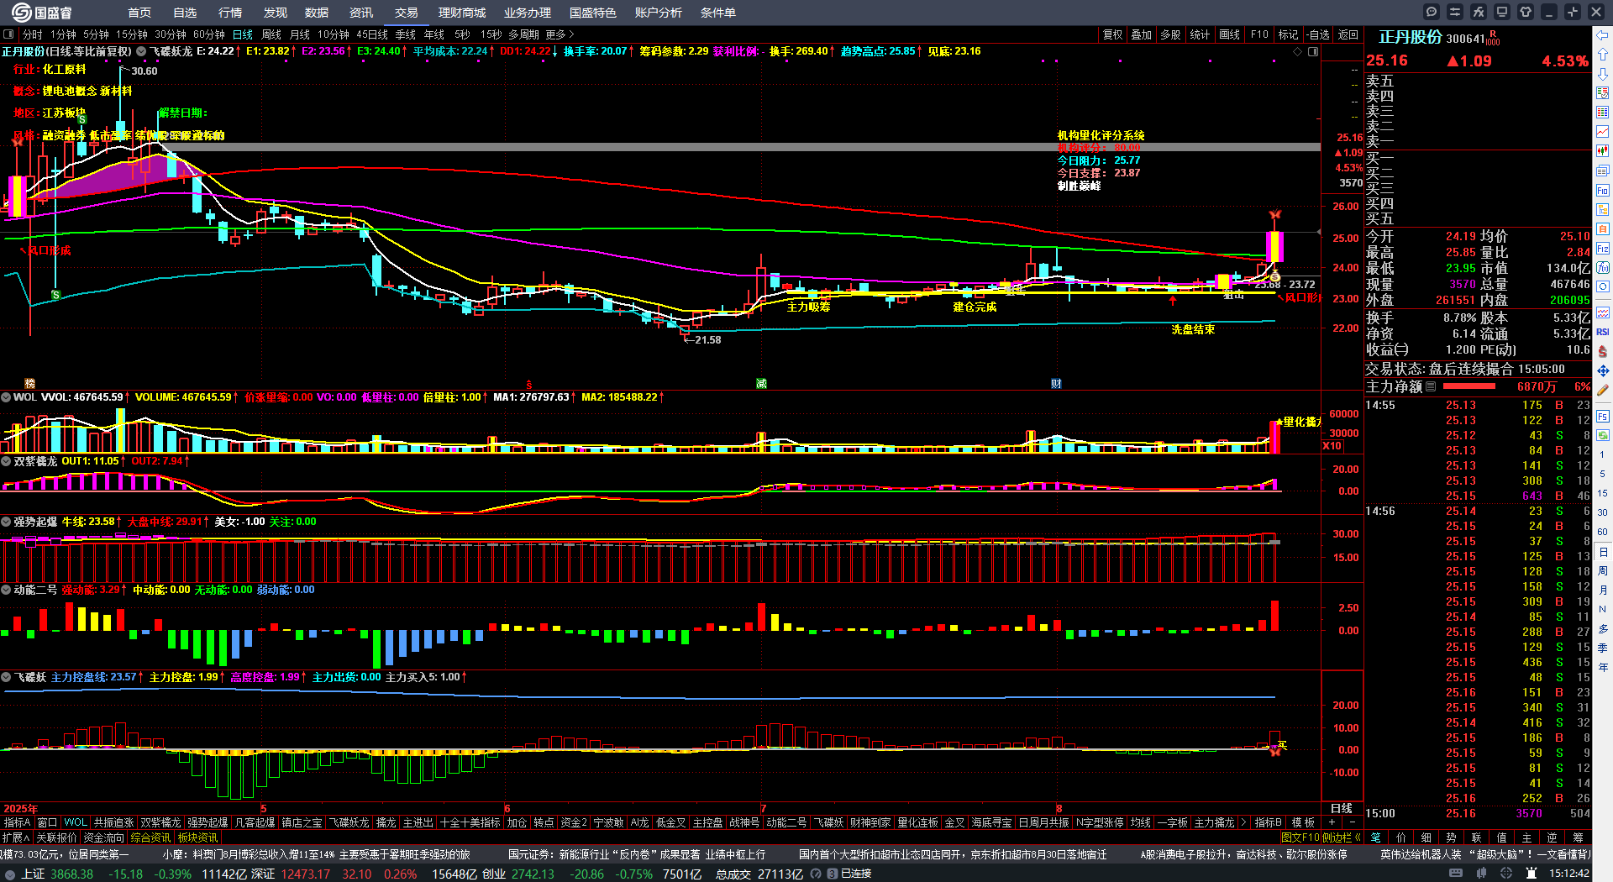Expand the 扩展 panel toggle
Viewport: 1613px width, 882px height.
16,837
